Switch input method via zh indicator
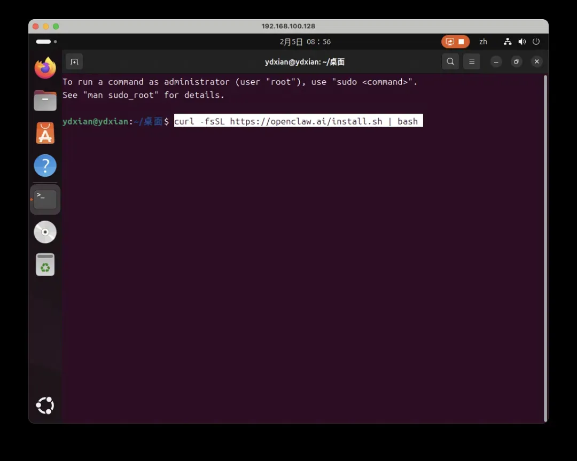This screenshot has width=577, height=461. coord(483,42)
